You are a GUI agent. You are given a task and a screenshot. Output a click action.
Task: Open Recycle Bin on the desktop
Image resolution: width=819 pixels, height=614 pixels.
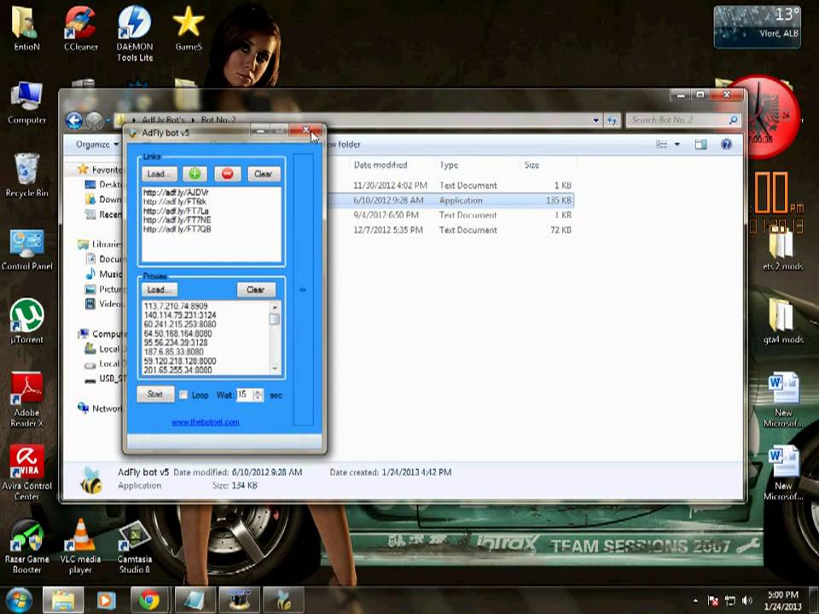(x=26, y=175)
